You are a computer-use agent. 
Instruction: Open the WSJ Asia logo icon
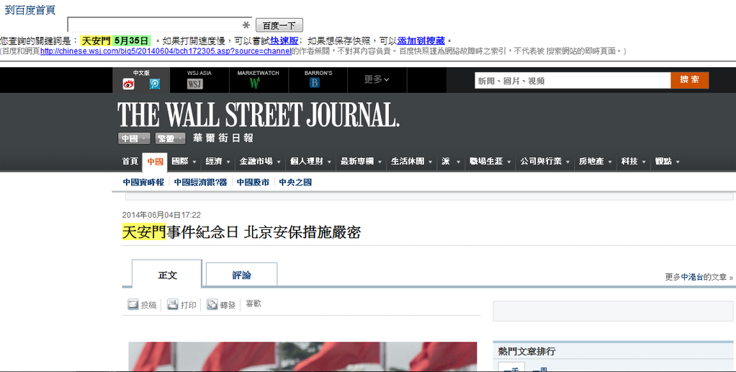194,84
